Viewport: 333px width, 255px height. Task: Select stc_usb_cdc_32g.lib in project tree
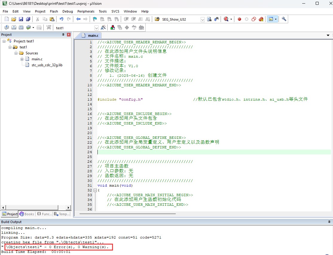47,65
